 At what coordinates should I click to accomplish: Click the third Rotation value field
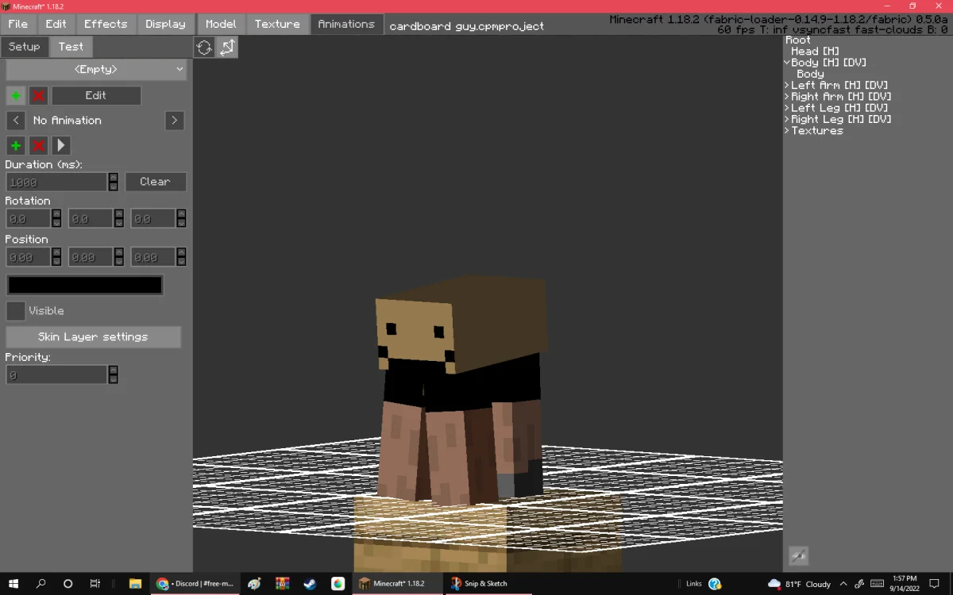(x=153, y=219)
